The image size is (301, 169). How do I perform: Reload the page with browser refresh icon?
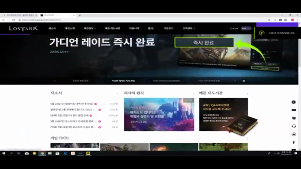pos(14,20)
